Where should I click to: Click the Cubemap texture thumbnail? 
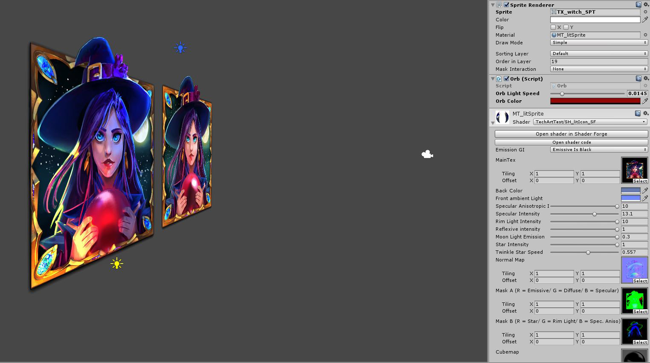[x=634, y=356]
